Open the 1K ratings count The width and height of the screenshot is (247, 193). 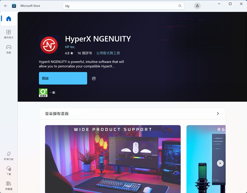[85, 53]
